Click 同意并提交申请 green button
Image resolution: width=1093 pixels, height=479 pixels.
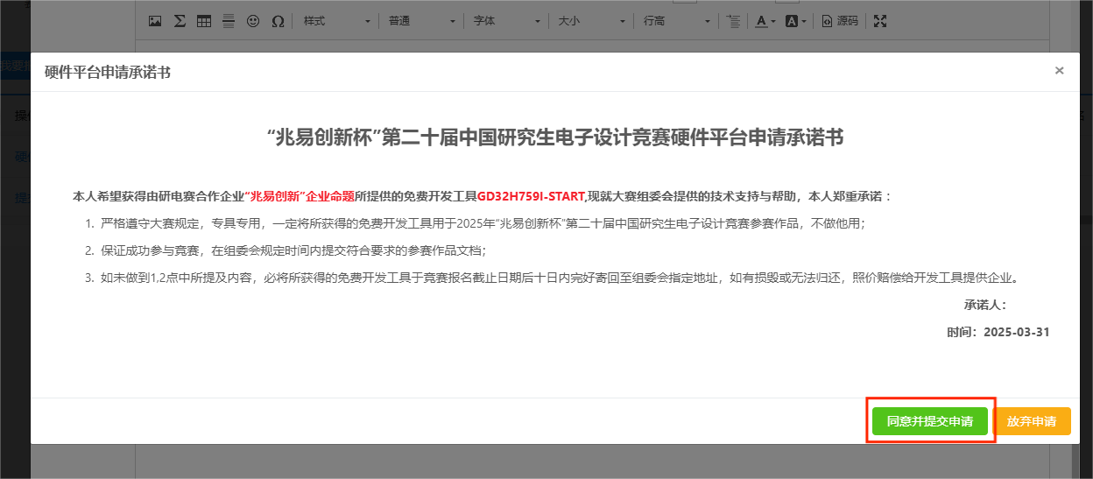929,421
